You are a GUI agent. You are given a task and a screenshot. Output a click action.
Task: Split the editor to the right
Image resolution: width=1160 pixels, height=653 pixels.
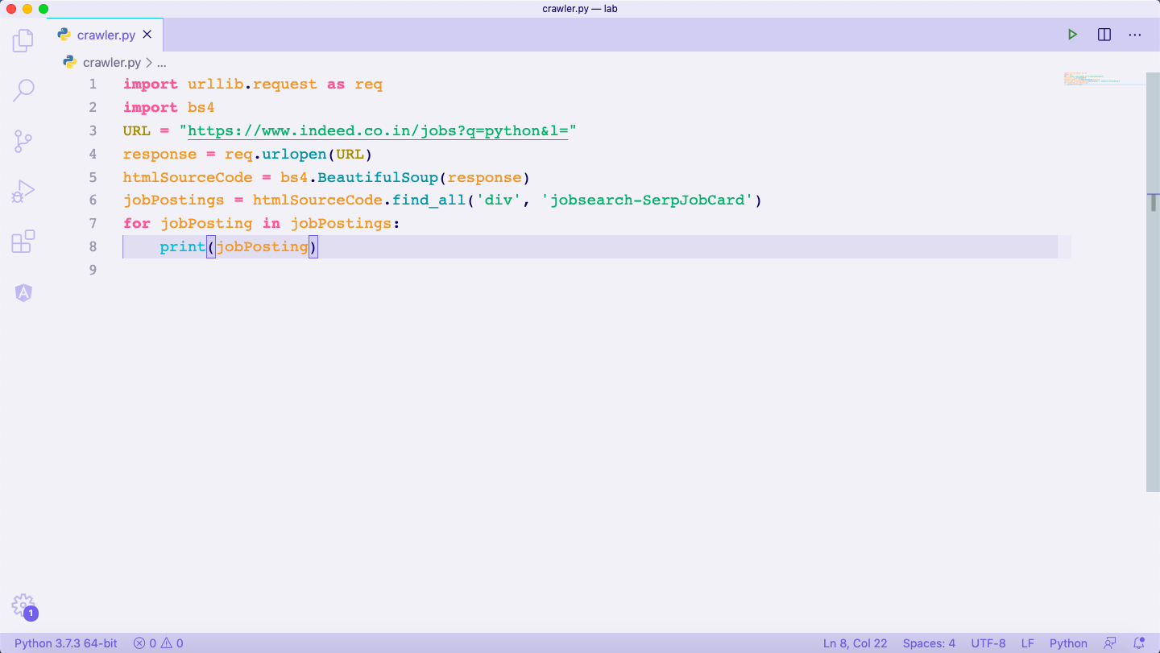pyautogui.click(x=1104, y=35)
